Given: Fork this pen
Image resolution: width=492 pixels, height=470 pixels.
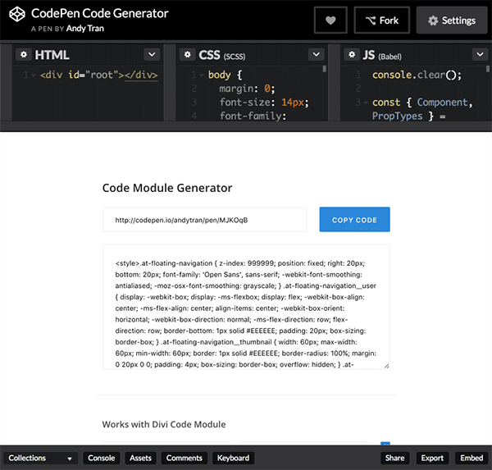Looking at the screenshot, I should pos(381,21).
